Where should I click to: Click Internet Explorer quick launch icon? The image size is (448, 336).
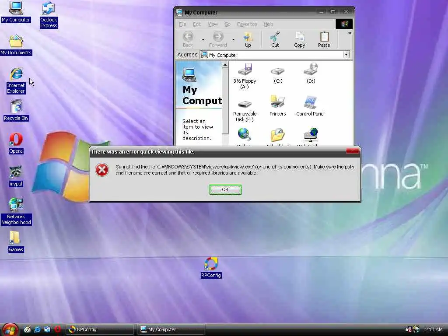(x=37, y=329)
